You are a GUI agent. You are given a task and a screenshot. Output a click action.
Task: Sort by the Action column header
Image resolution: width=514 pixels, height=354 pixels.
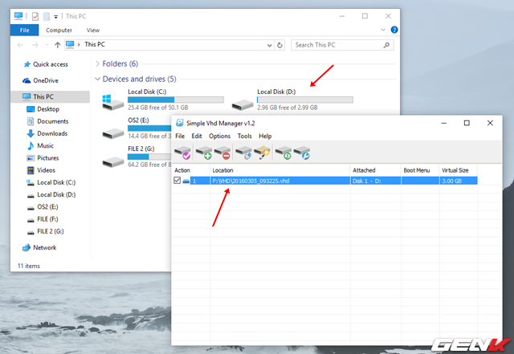tap(191, 170)
